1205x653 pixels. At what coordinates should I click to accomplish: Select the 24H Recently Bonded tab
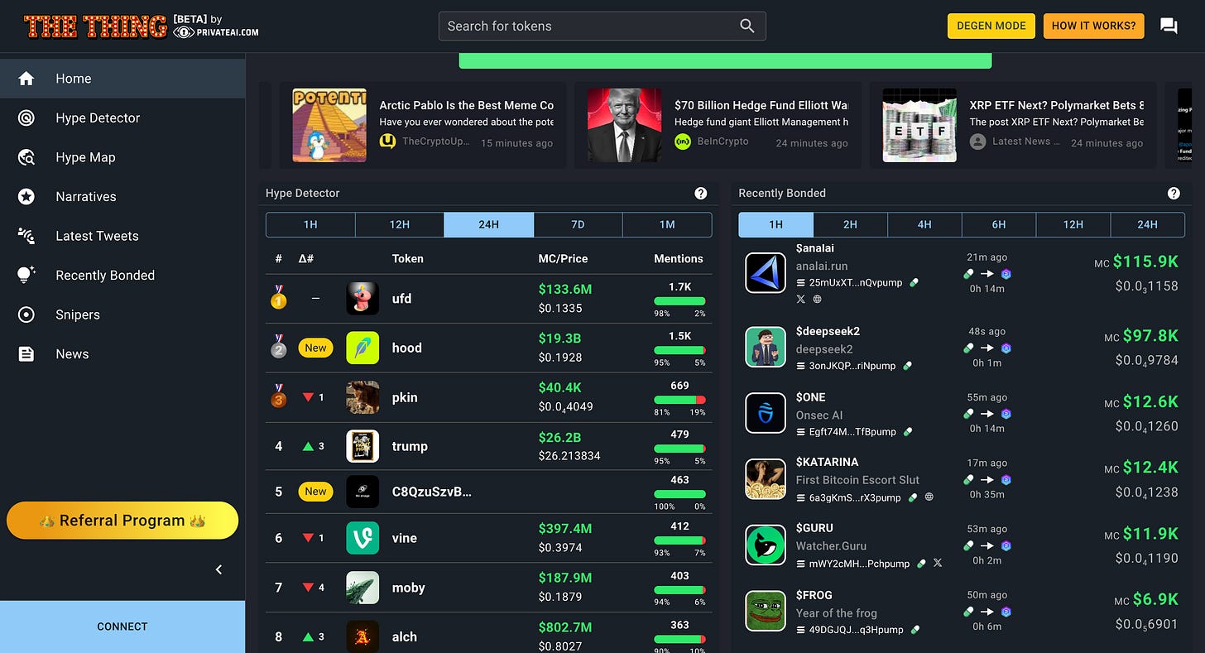[x=1147, y=224]
